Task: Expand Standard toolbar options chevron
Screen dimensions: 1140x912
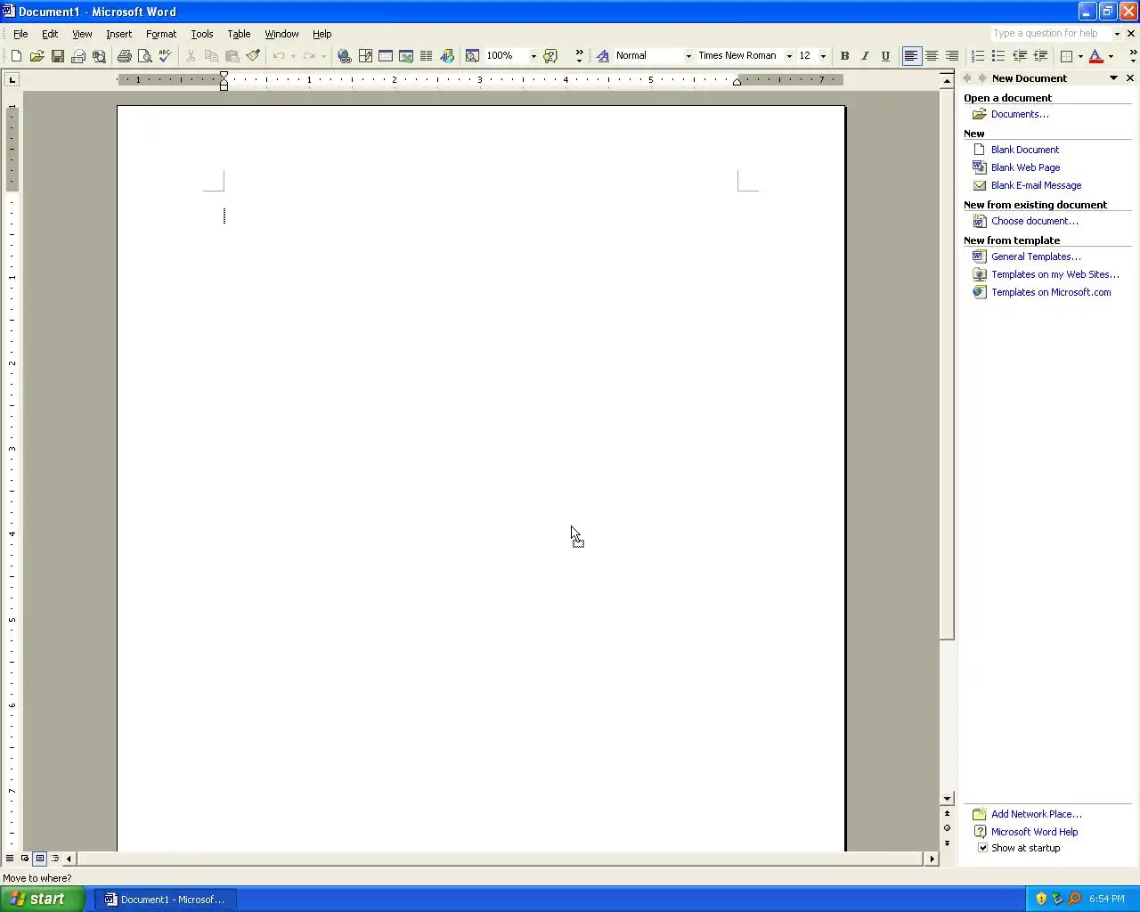Action: tap(579, 56)
